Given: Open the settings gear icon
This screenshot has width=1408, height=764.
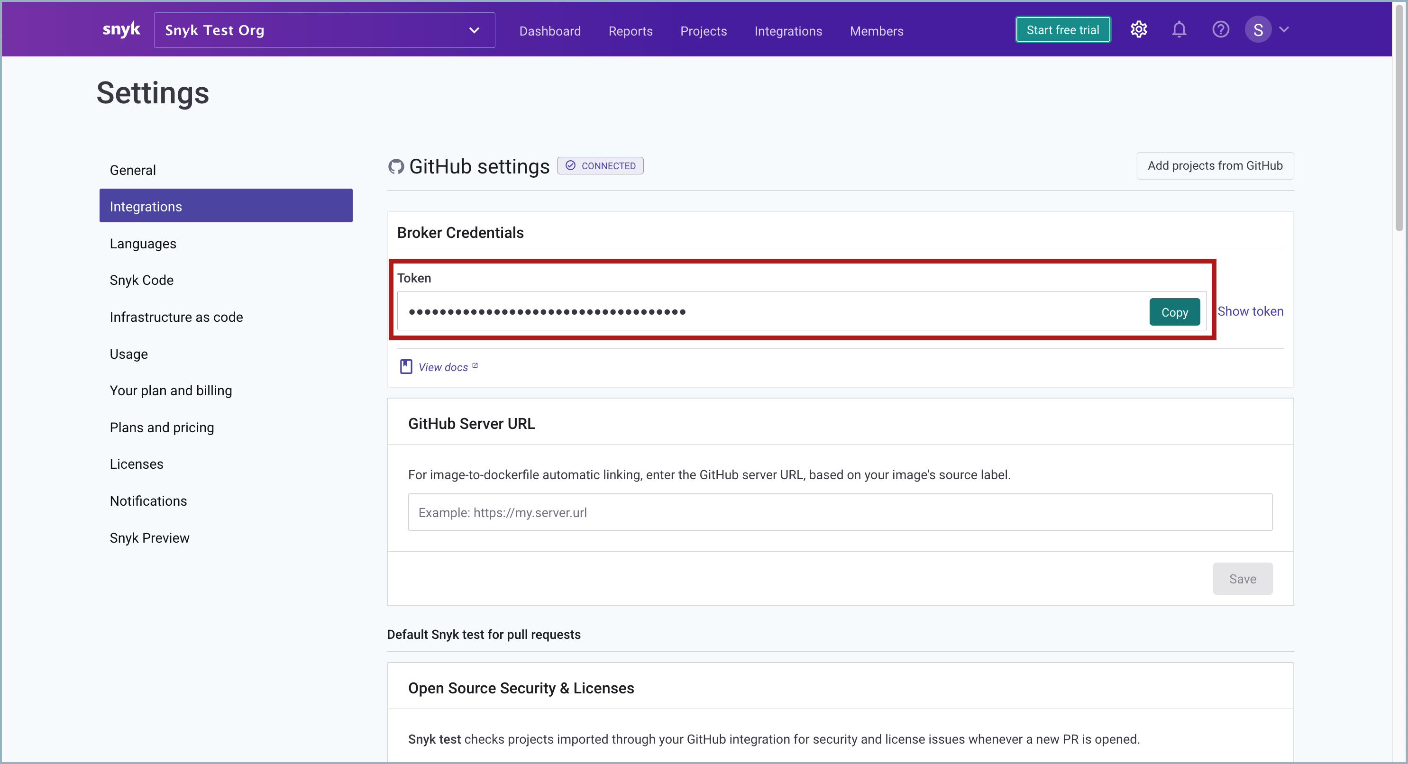Looking at the screenshot, I should coord(1138,29).
